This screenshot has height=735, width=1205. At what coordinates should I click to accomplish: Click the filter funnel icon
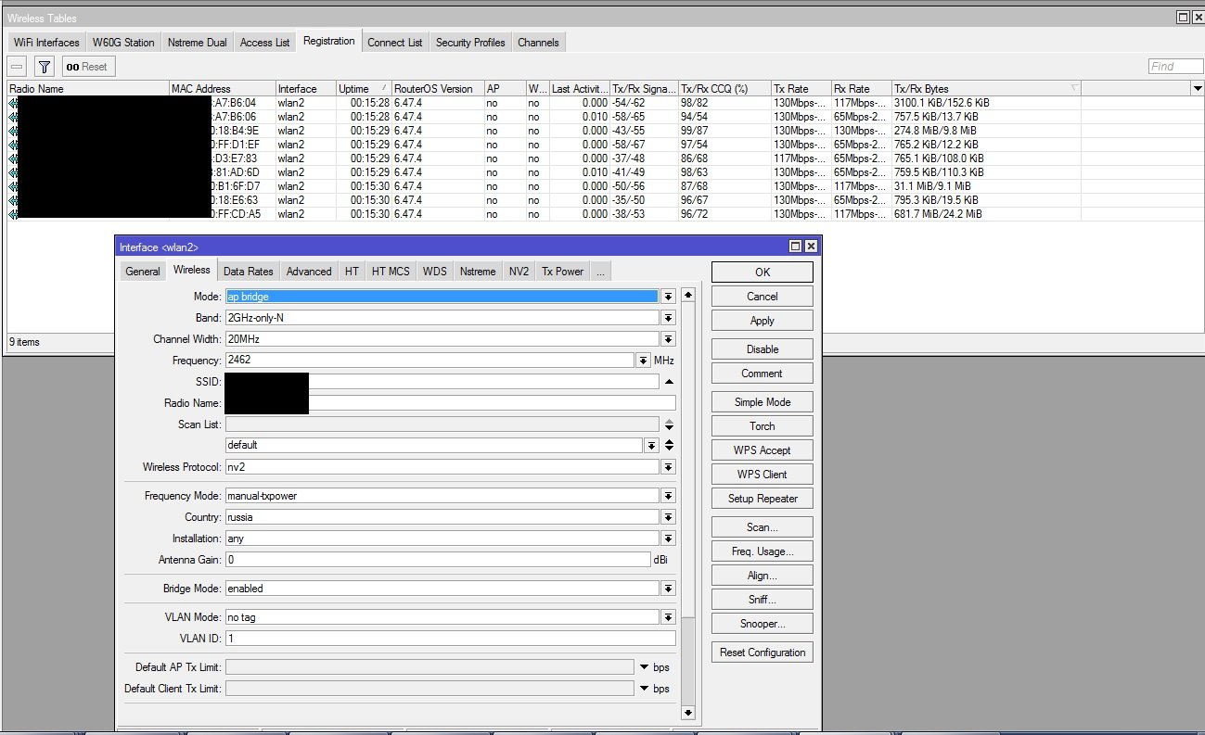coord(44,67)
